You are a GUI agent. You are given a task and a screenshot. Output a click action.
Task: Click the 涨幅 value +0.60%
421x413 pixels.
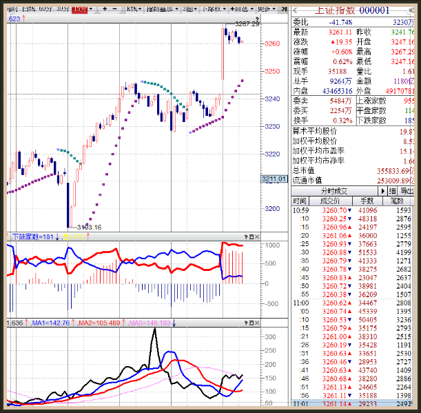(x=341, y=52)
